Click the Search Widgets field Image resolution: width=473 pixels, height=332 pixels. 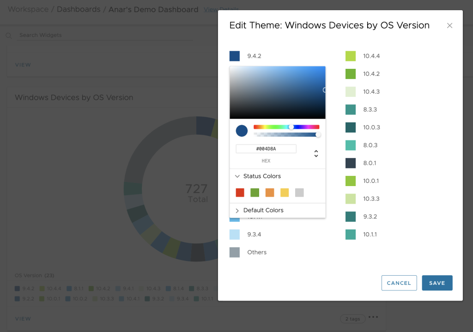click(105, 35)
